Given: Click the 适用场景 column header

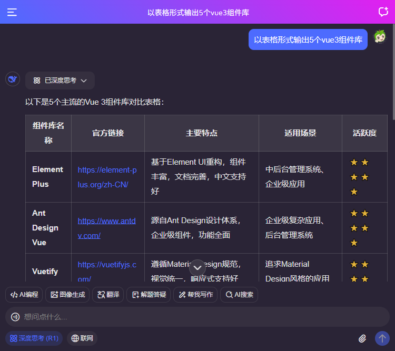Looking at the screenshot, I should click(300, 133).
